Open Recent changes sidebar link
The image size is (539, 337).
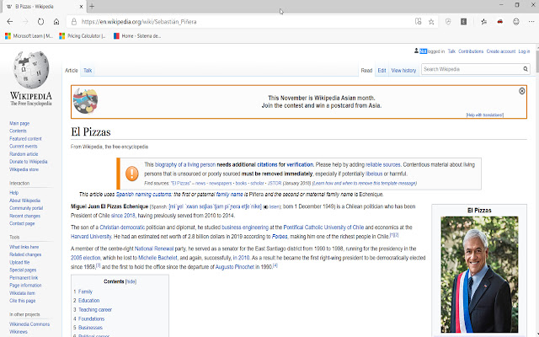coord(24,216)
